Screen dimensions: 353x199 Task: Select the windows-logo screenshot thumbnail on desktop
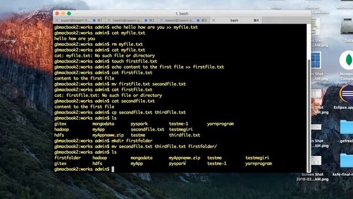click(316, 60)
